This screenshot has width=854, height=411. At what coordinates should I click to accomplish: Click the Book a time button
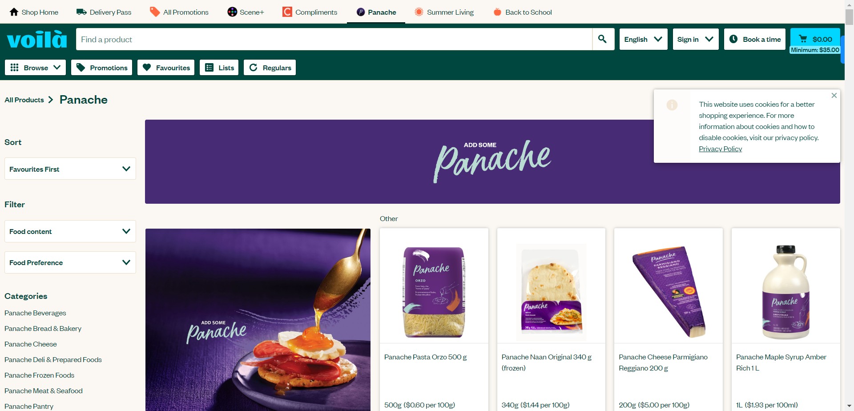click(755, 39)
